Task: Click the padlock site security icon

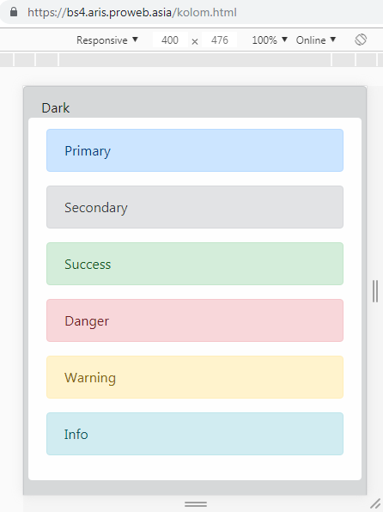Action: (x=14, y=12)
